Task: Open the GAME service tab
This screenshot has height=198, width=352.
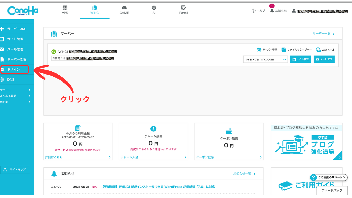Action: [124, 10]
